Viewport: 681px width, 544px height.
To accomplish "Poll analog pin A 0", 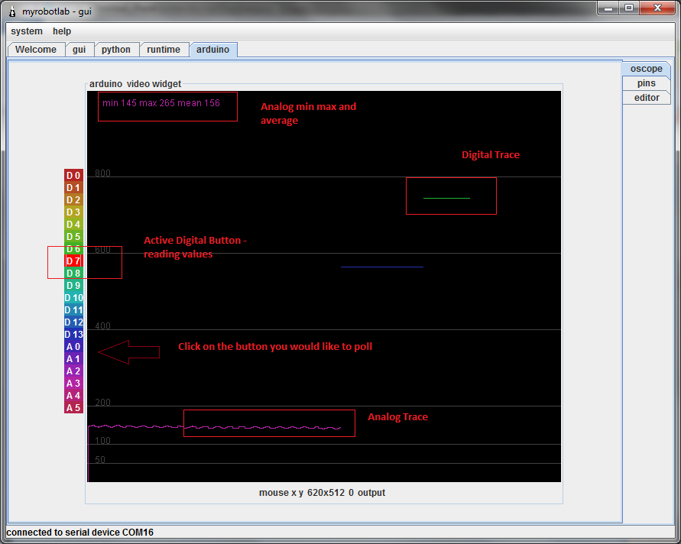I will tap(74, 346).
